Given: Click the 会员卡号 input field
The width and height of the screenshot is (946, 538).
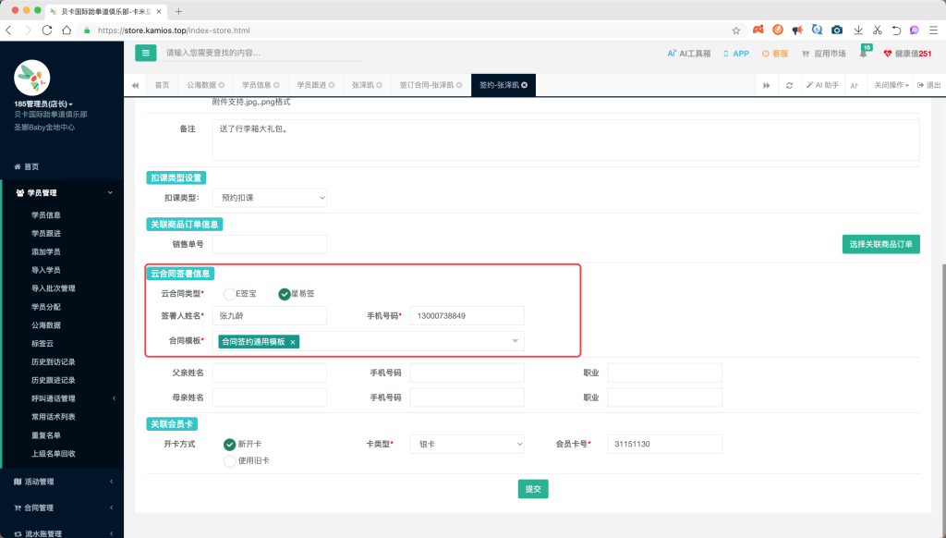Looking at the screenshot, I should [664, 444].
